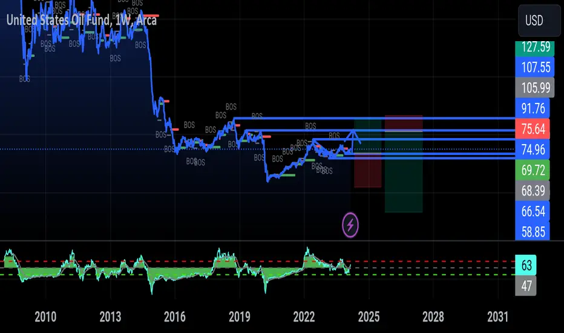Select the short position box spanning 2026 to 2027
Screen dimensions: 564x333
(404, 164)
